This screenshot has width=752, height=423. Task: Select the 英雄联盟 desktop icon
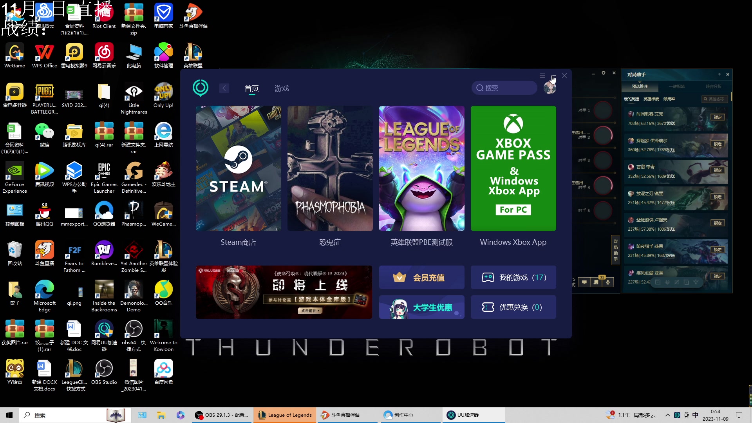pyautogui.click(x=193, y=56)
